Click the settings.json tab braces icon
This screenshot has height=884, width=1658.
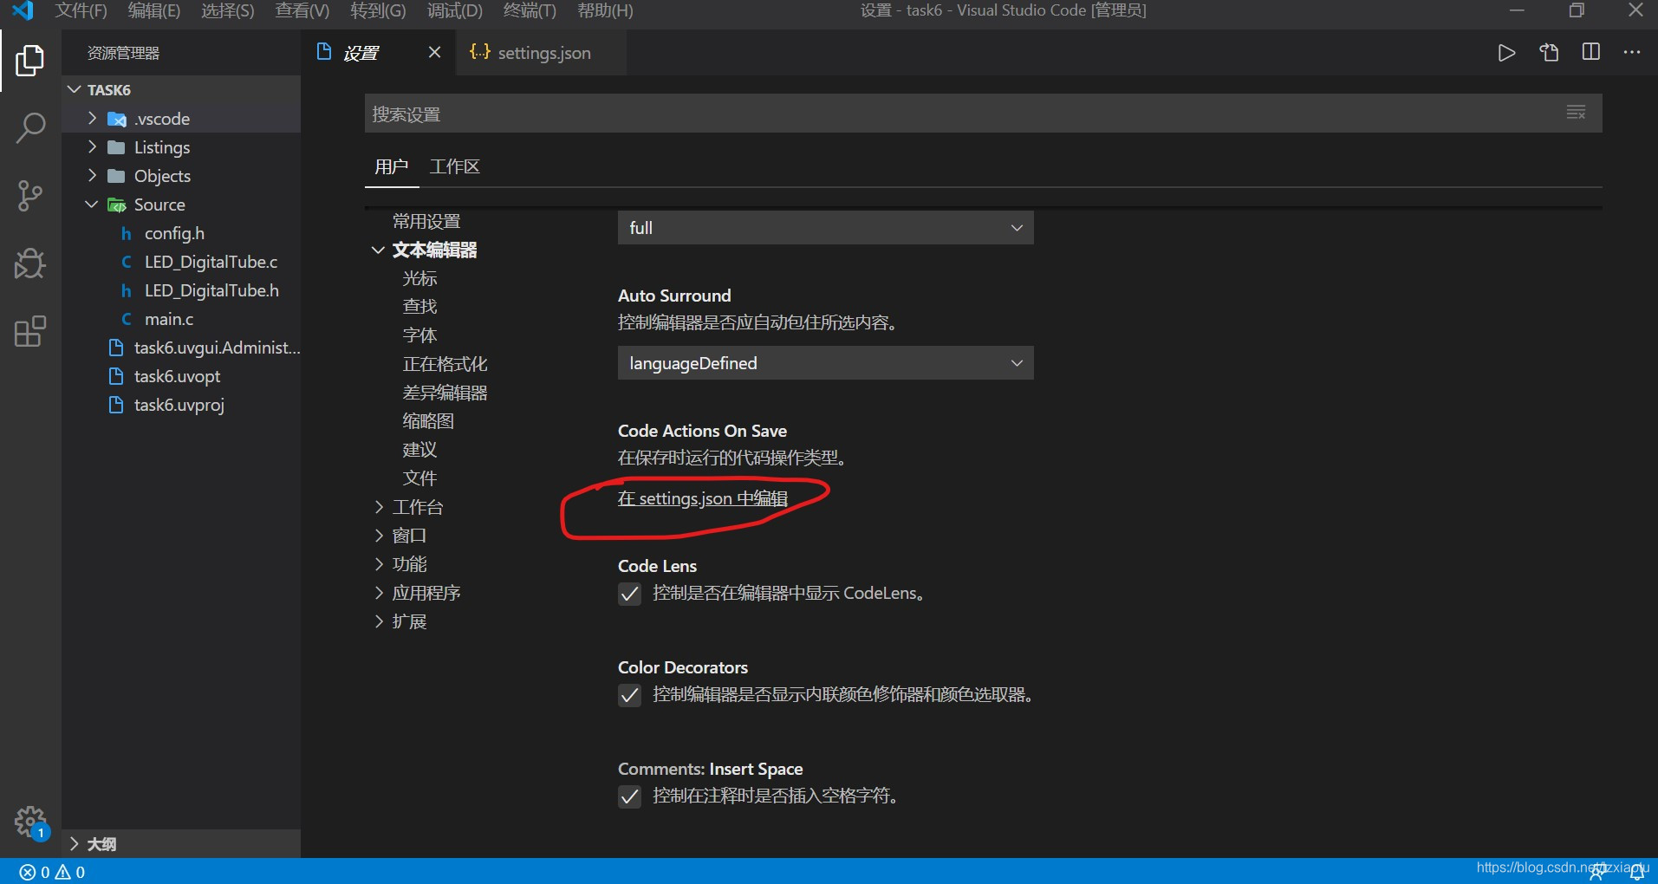[x=479, y=52]
